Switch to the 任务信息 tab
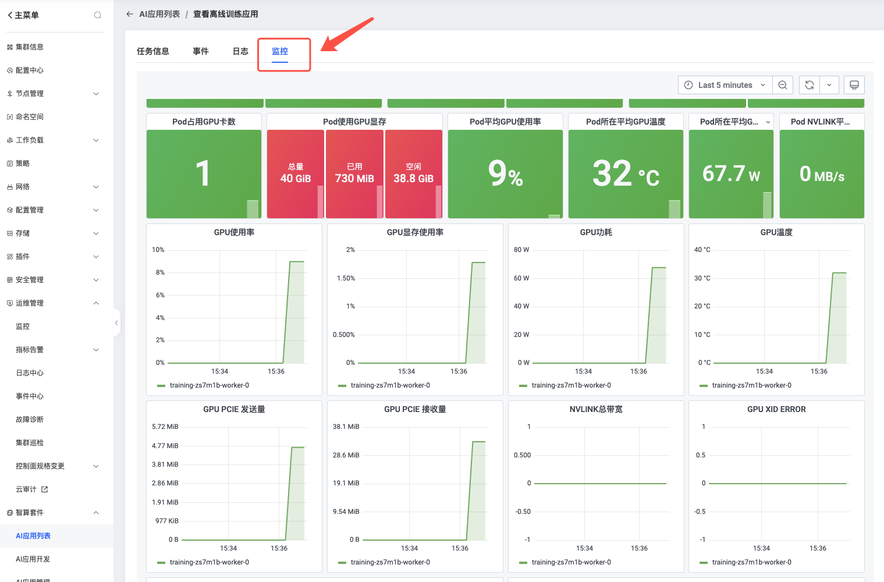 click(x=153, y=51)
